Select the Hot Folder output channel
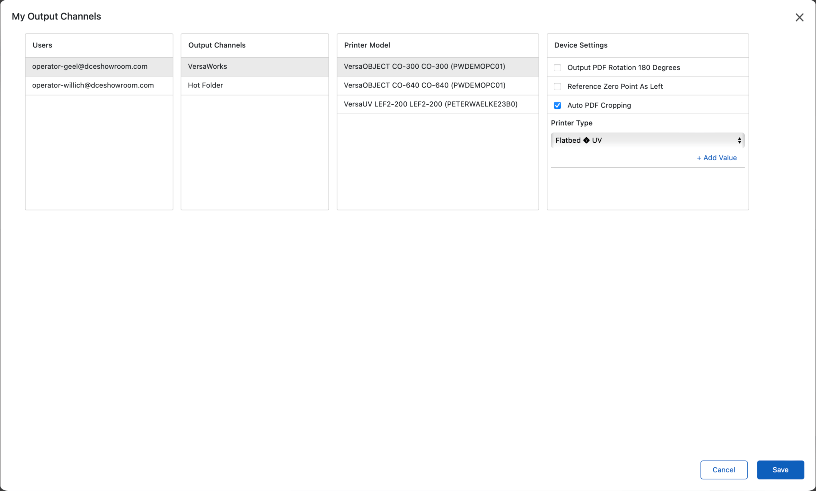Image resolution: width=816 pixels, height=491 pixels. [254, 85]
